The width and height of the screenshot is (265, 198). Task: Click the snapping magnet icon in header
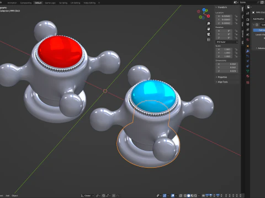point(104,196)
